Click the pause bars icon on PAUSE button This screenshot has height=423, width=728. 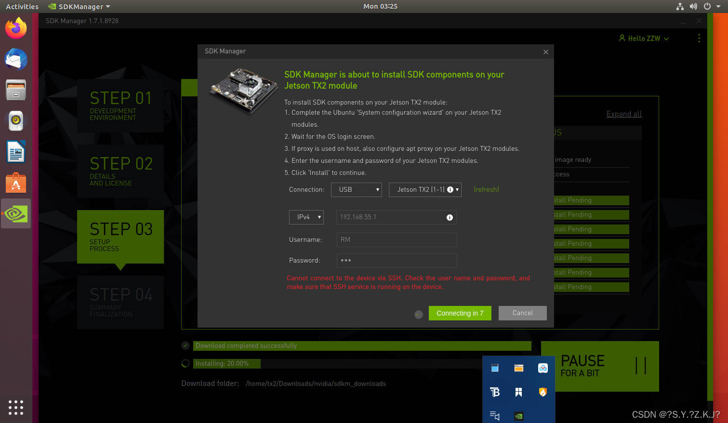coord(641,366)
